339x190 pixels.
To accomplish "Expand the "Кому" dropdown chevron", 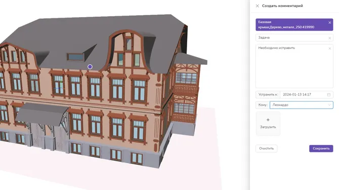I will point(329,105).
